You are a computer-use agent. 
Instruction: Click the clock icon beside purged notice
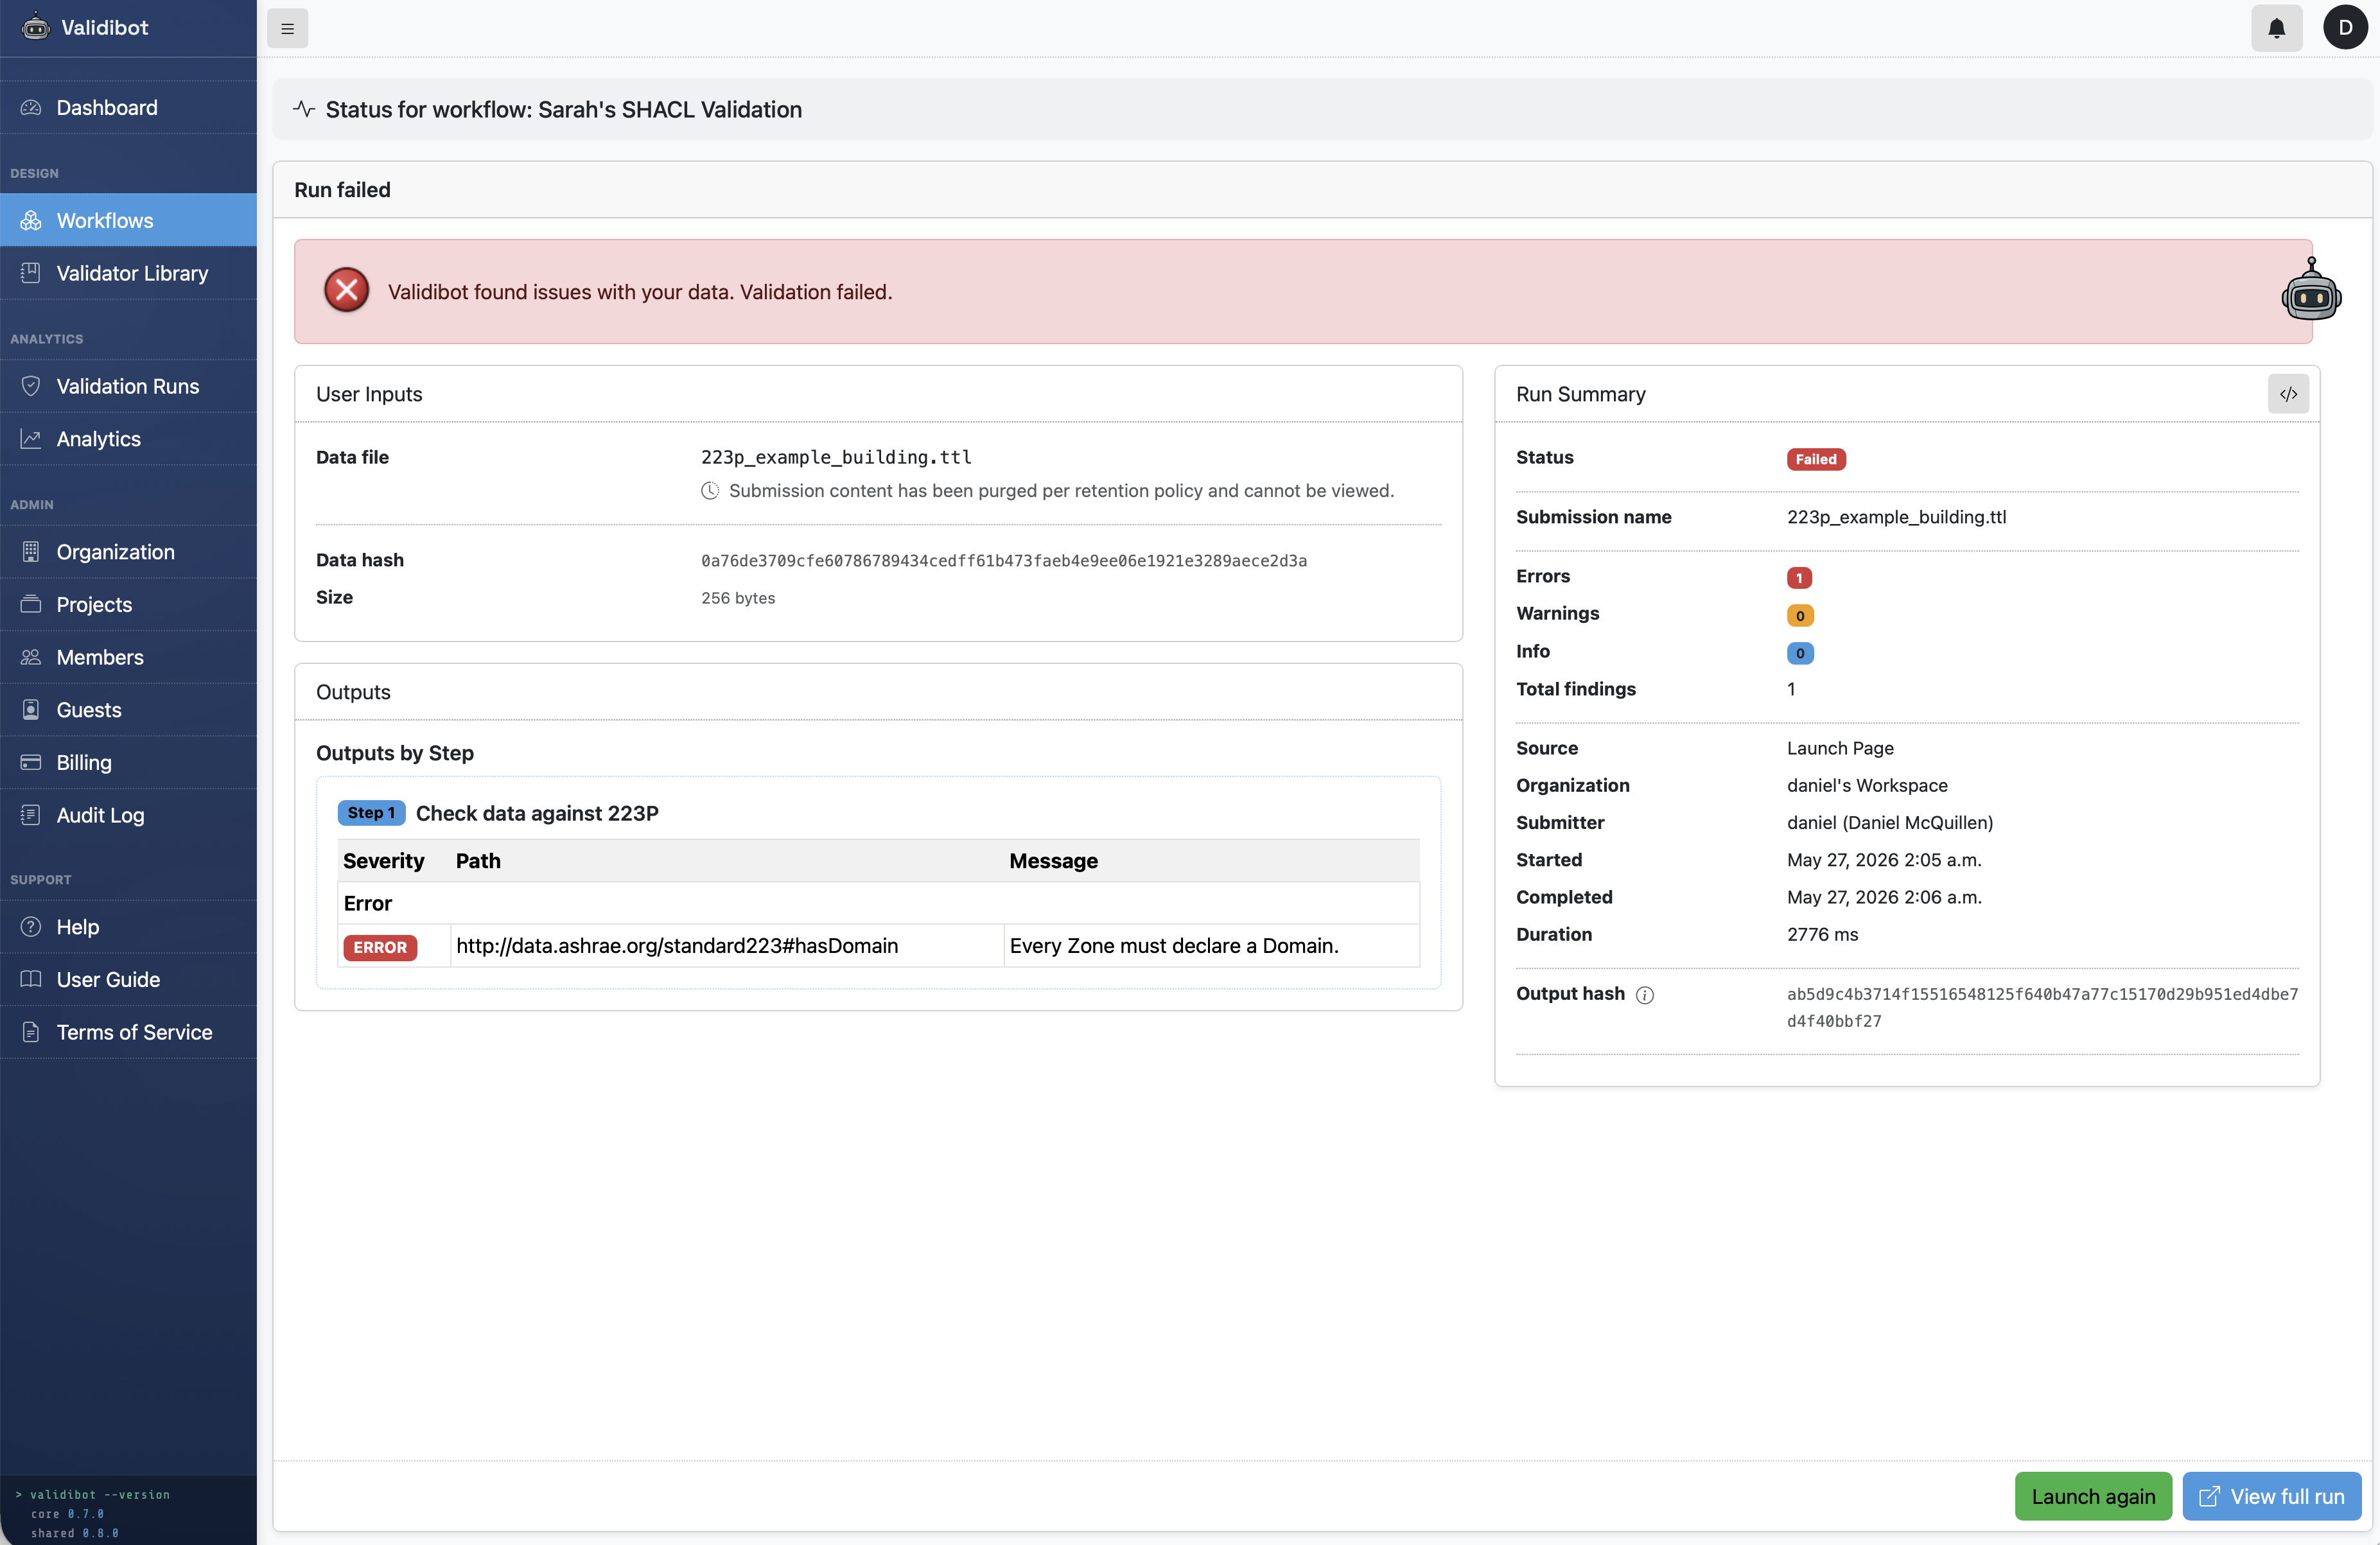click(x=710, y=491)
